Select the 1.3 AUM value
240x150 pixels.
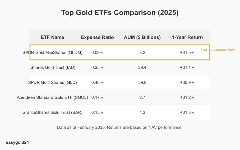coord(142,112)
